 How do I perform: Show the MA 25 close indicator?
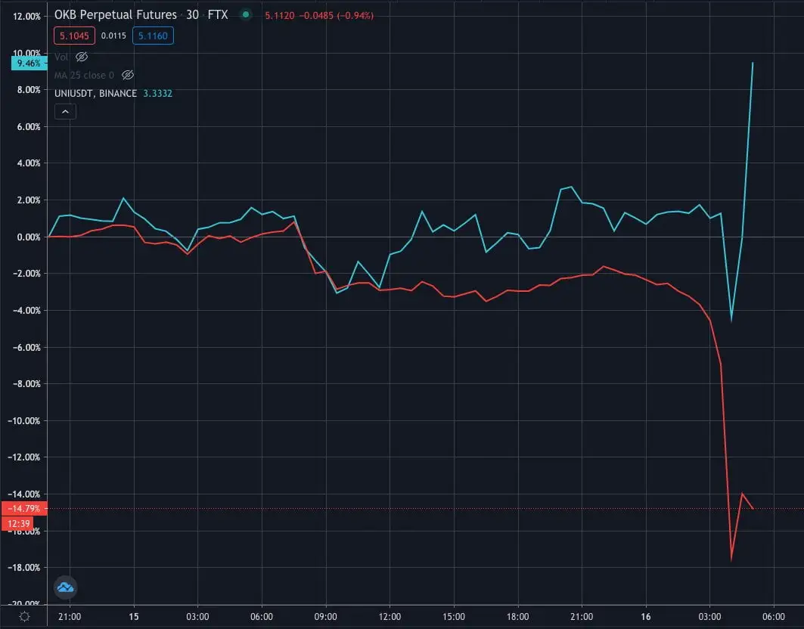pos(128,75)
